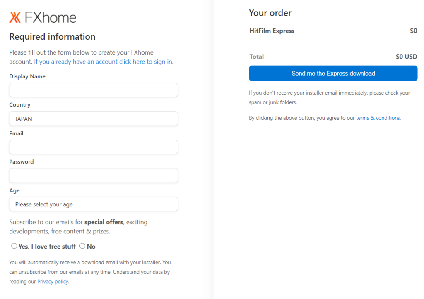
Task: Focus the Display Name input field
Action: pyautogui.click(x=94, y=90)
